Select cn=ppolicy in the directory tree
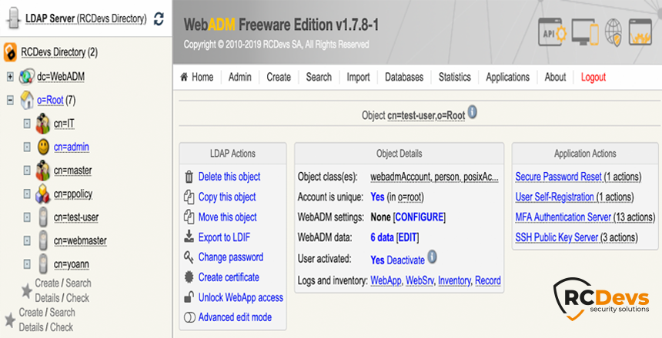Screen dimensions: 662x338 tap(73, 194)
